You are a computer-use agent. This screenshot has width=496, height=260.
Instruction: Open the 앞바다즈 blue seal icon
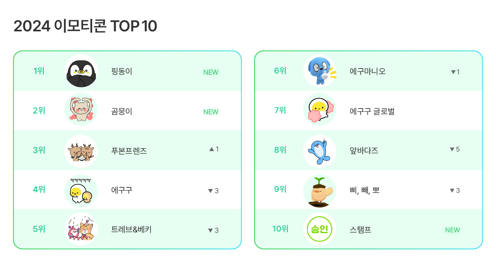pos(320,151)
